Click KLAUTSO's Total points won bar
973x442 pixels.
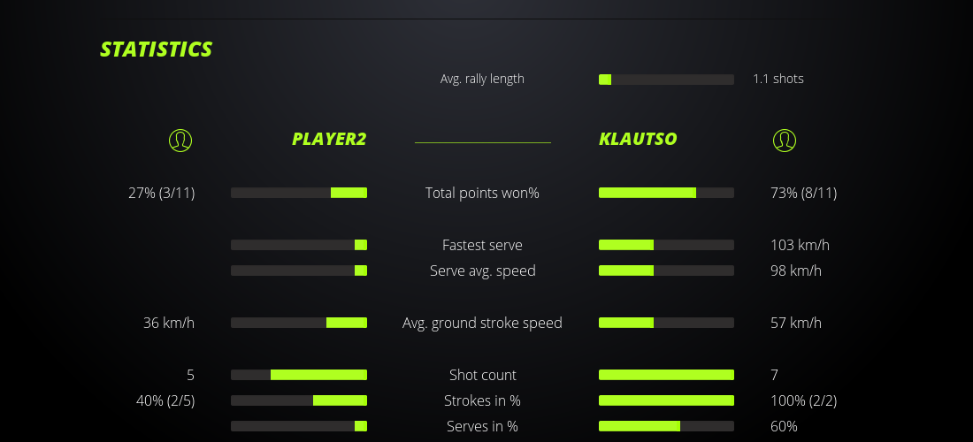[x=666, y=193]
